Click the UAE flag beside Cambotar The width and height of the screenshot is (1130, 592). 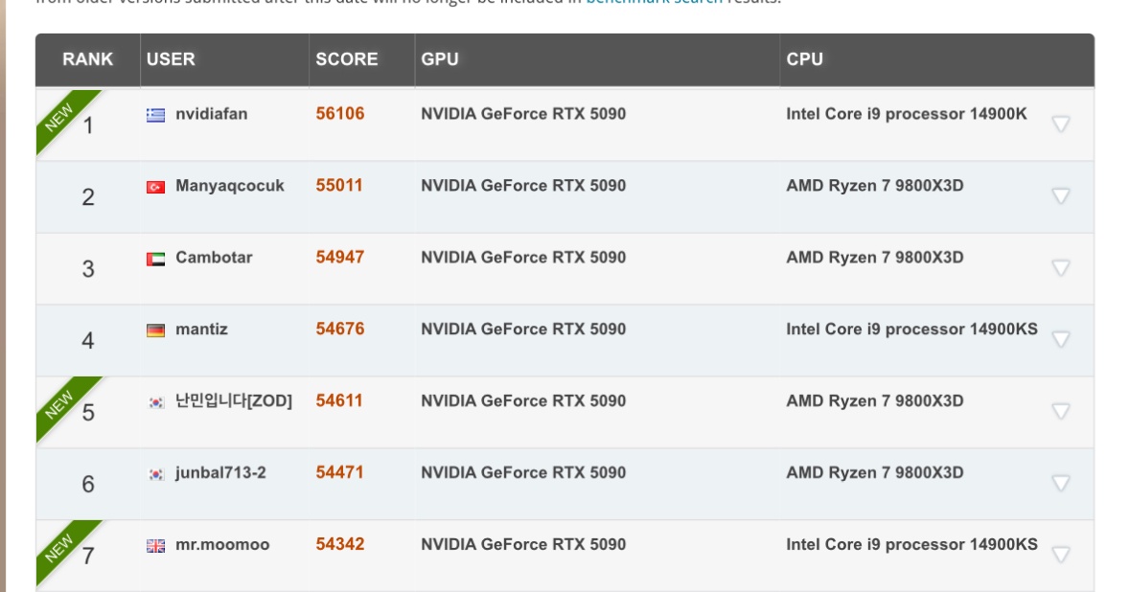pyautogui.click(x=155, y=259)
